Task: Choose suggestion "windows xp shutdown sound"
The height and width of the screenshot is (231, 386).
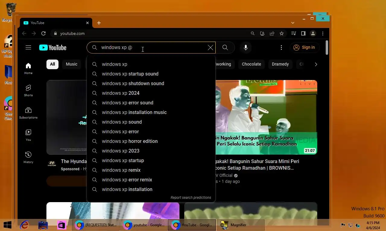Action: (151, 83)
